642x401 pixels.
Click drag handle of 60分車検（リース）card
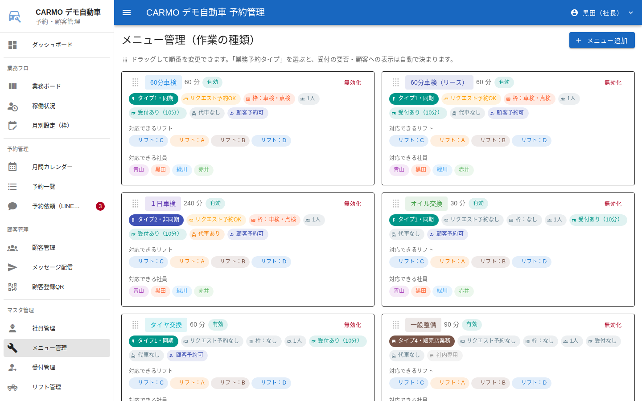pos(396,82)
